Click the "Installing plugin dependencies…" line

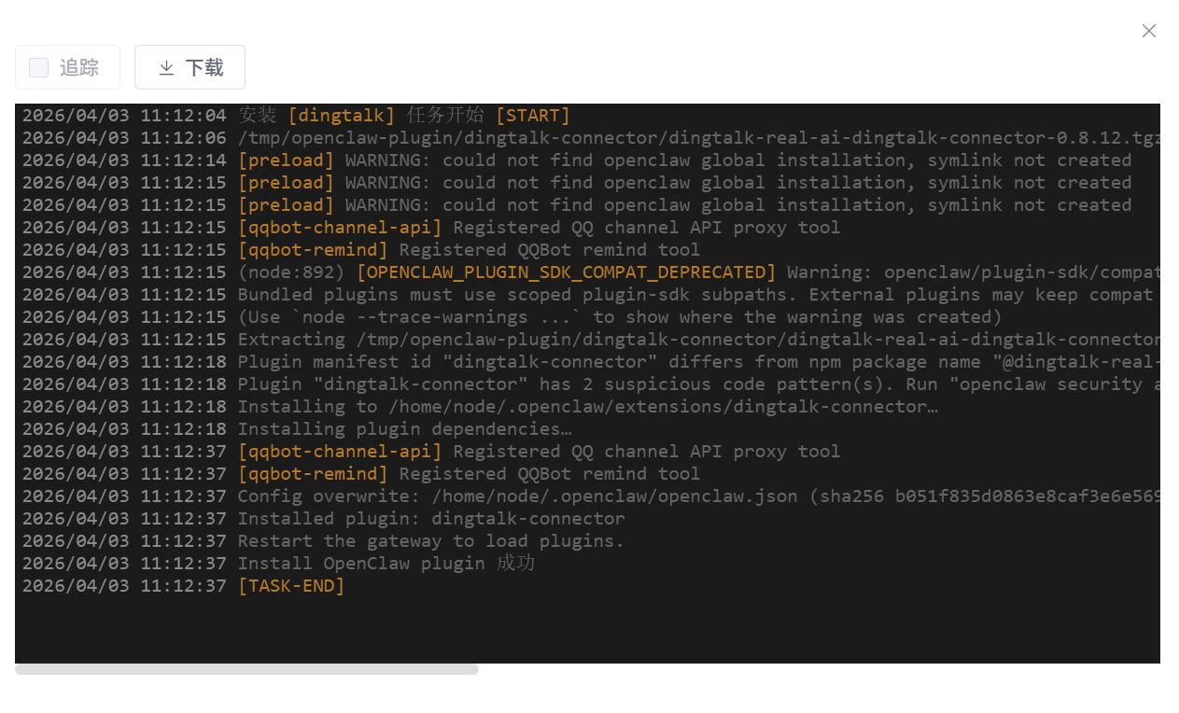pyautogui.click(x=404, y=429)
